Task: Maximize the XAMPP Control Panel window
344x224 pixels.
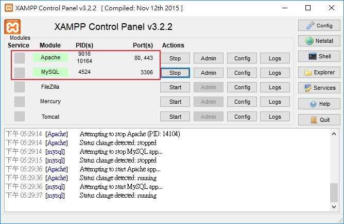Action: (308, 8)
